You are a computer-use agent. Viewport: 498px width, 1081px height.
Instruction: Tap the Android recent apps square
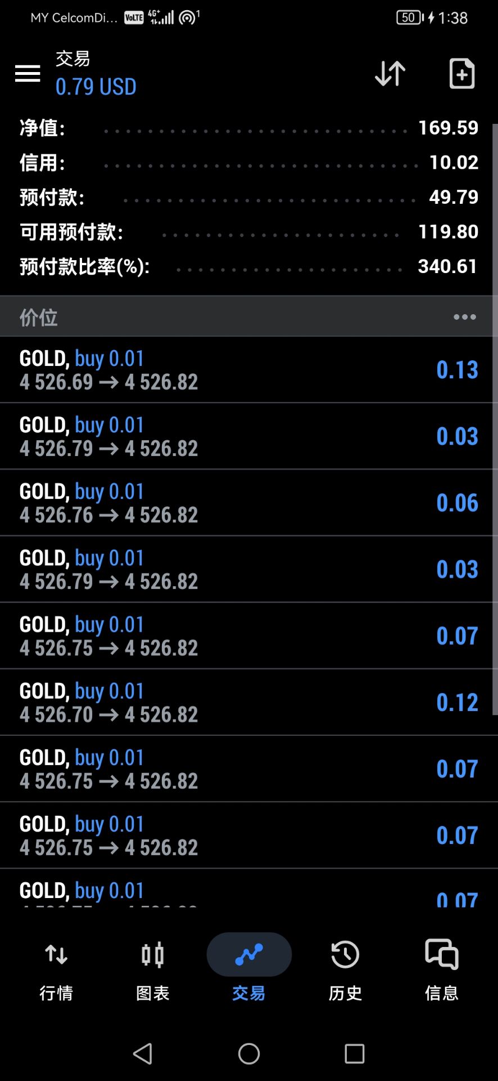click(355, 1053)
